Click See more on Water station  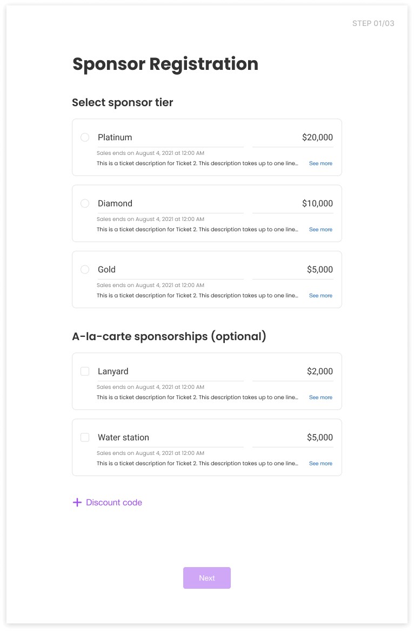[320, 464]
